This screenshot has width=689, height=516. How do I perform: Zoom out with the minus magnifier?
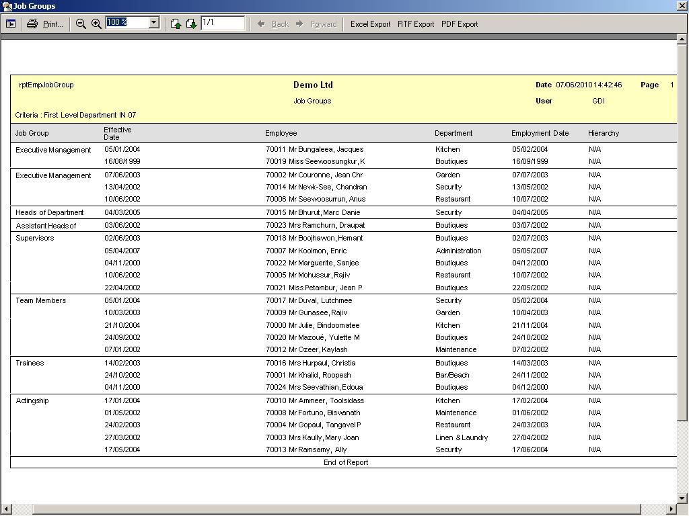click(x=81, y=24)
